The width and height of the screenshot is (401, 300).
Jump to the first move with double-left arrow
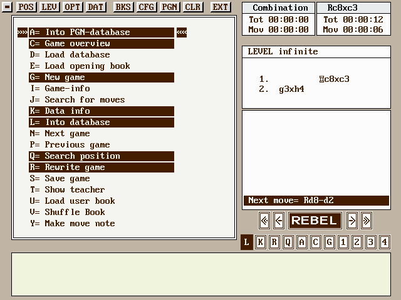[x=264, y=220]
